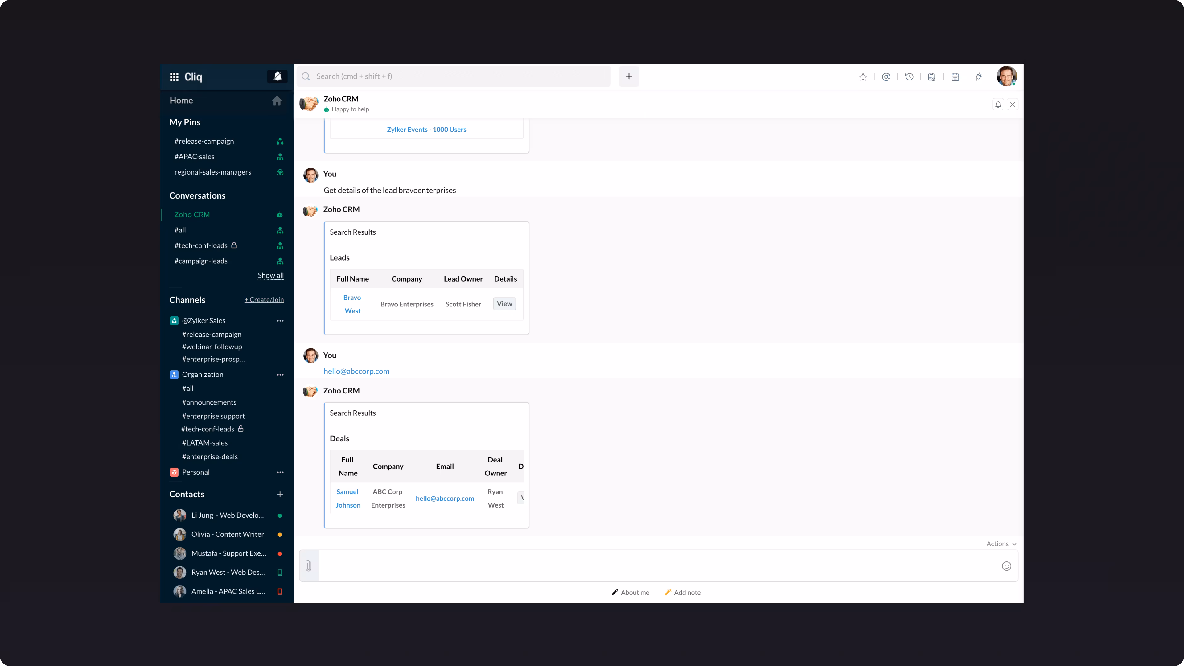Click Ryan West mobile status icon
This screenshot has height=666, width=1184.
pyautogui.click(x=279, y=573)
